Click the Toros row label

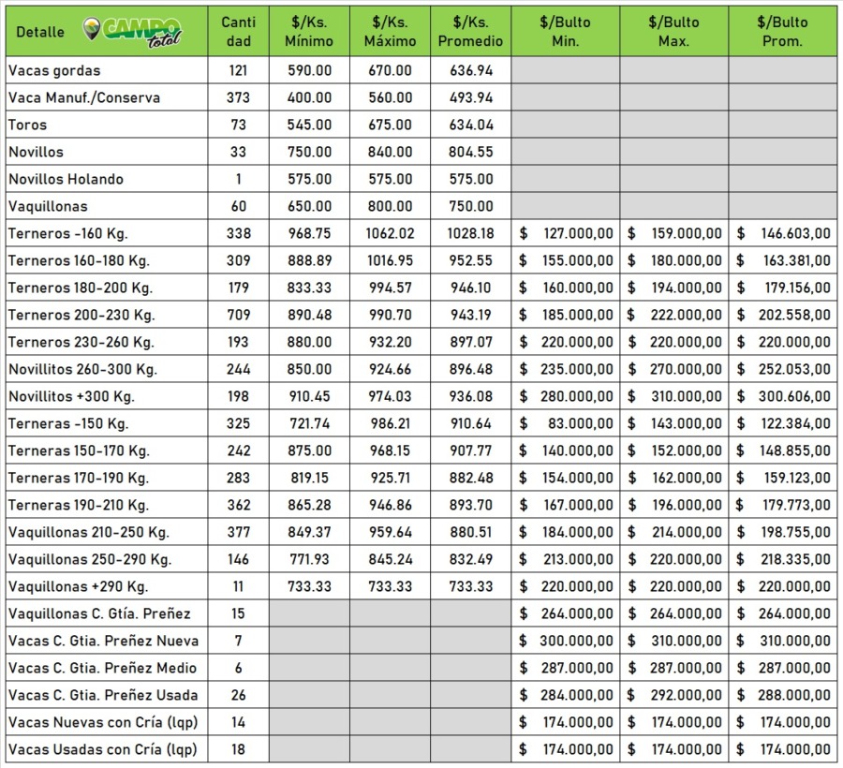(x=27, y=125)
